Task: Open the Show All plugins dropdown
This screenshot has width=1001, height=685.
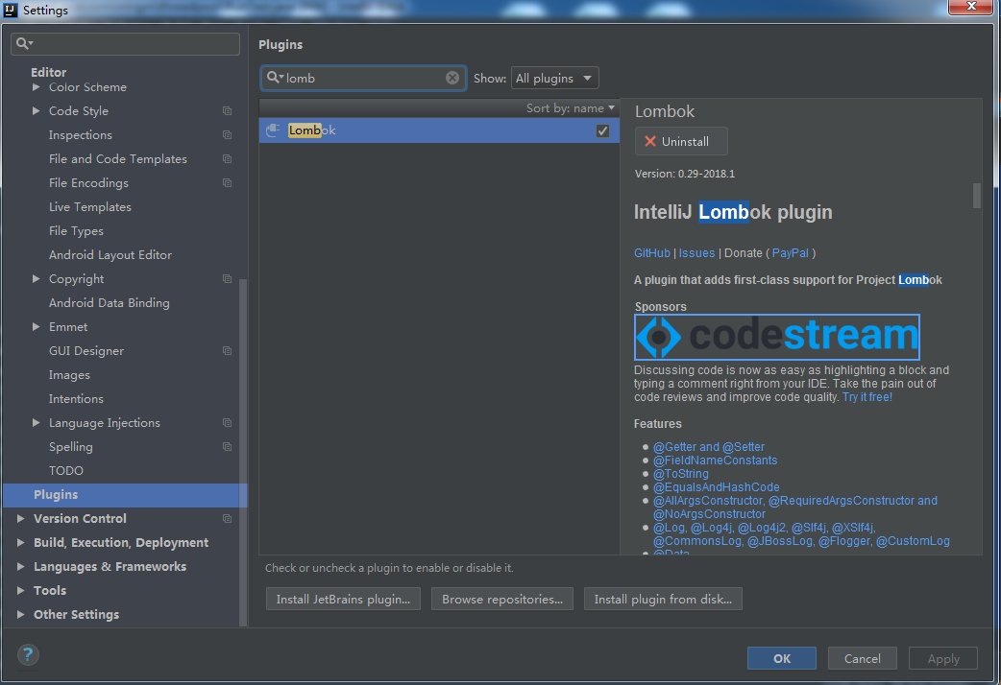Action: coord(554,78)
